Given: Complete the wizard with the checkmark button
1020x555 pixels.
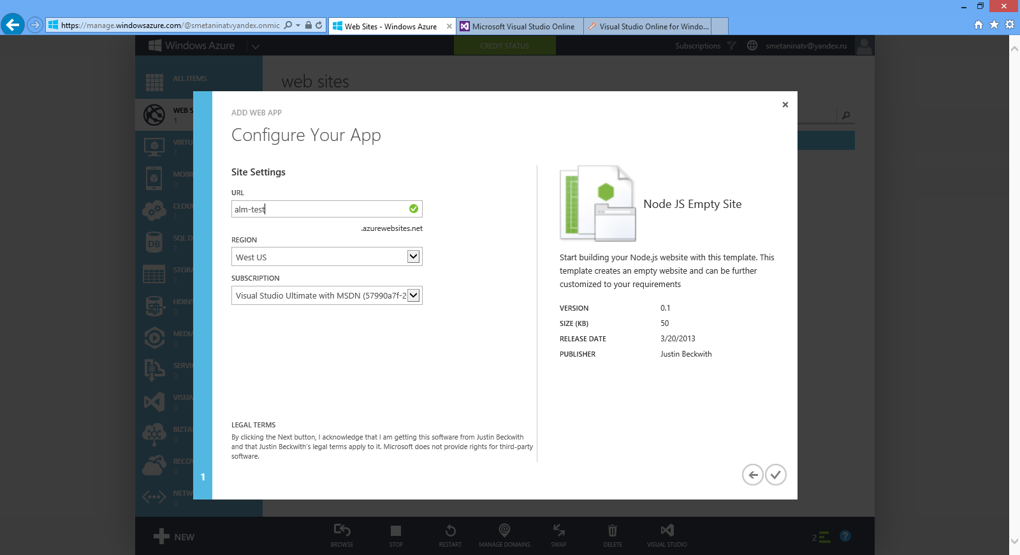Looking at the screenshot, I should click(x=776, y=475).
